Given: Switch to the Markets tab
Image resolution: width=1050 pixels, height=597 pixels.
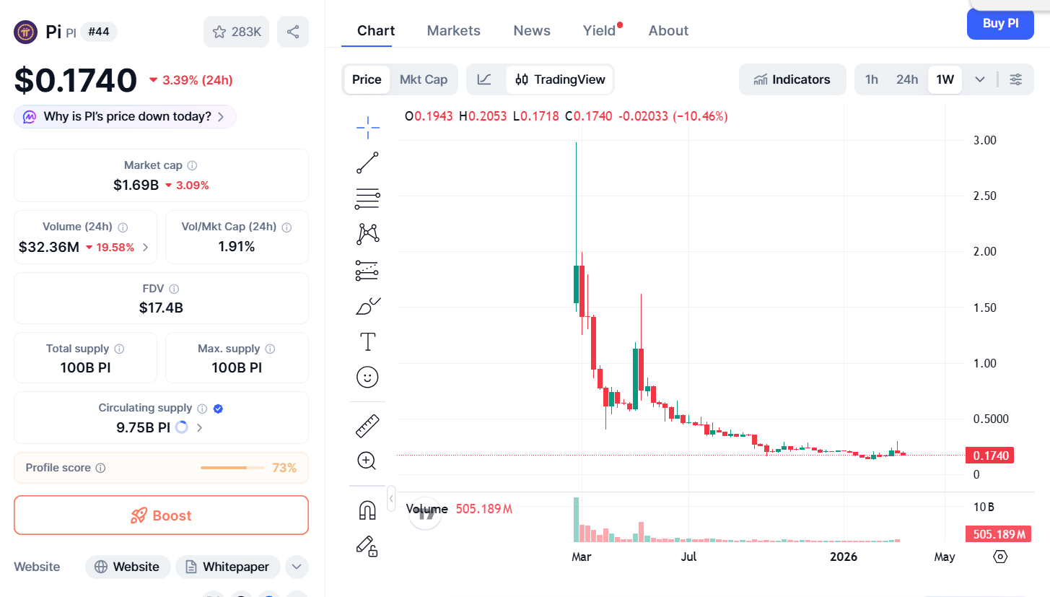Looking at the screenshot, I should (x=453, y=30).
